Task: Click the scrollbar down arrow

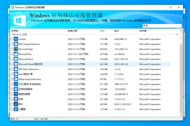Action: (181, 115)
